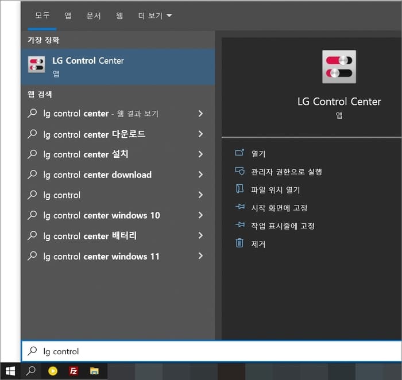Expand arrow for 'lg control center 다운로드'
Screen dimensions: 402x380
click(200, 134)
